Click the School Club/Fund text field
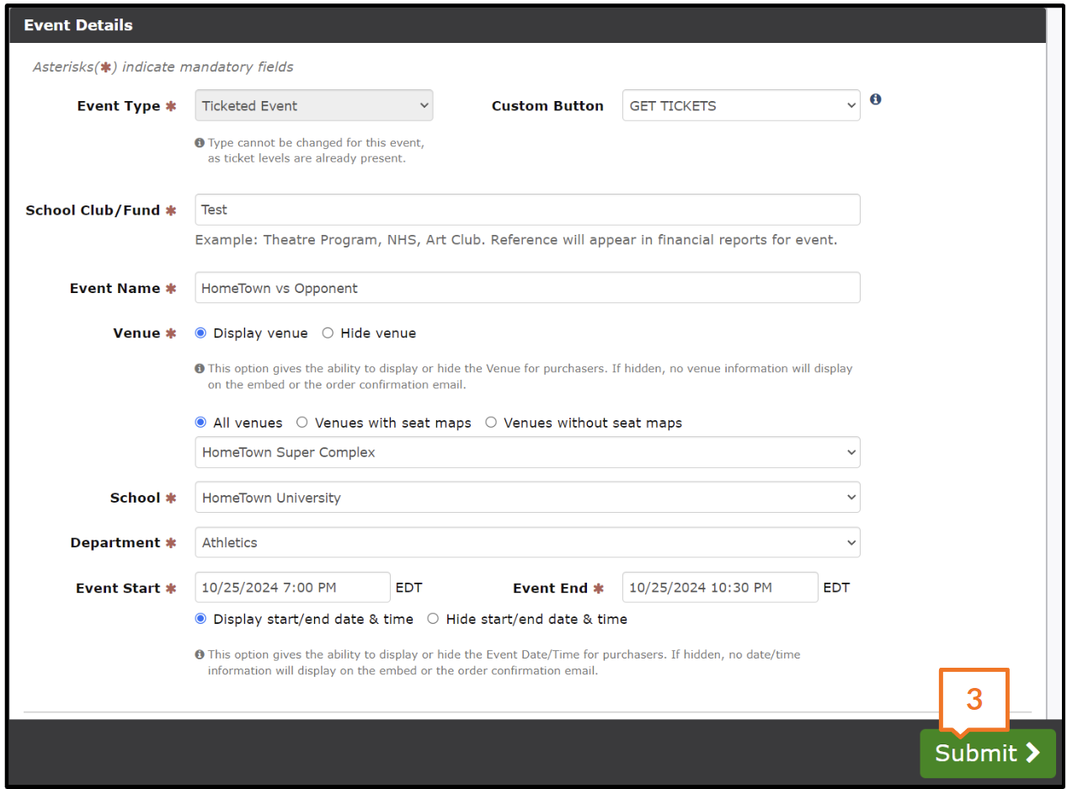This screenshot has width=1067, height=789. [527, 210]
